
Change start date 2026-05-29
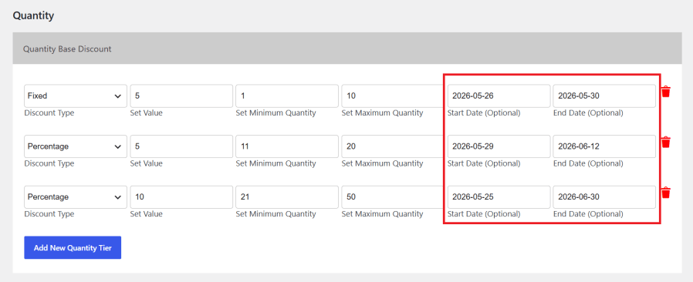499,146
